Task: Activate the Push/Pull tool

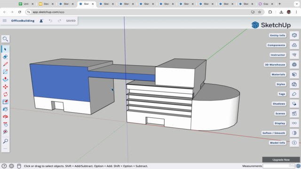Action: [x=5, y=79]
